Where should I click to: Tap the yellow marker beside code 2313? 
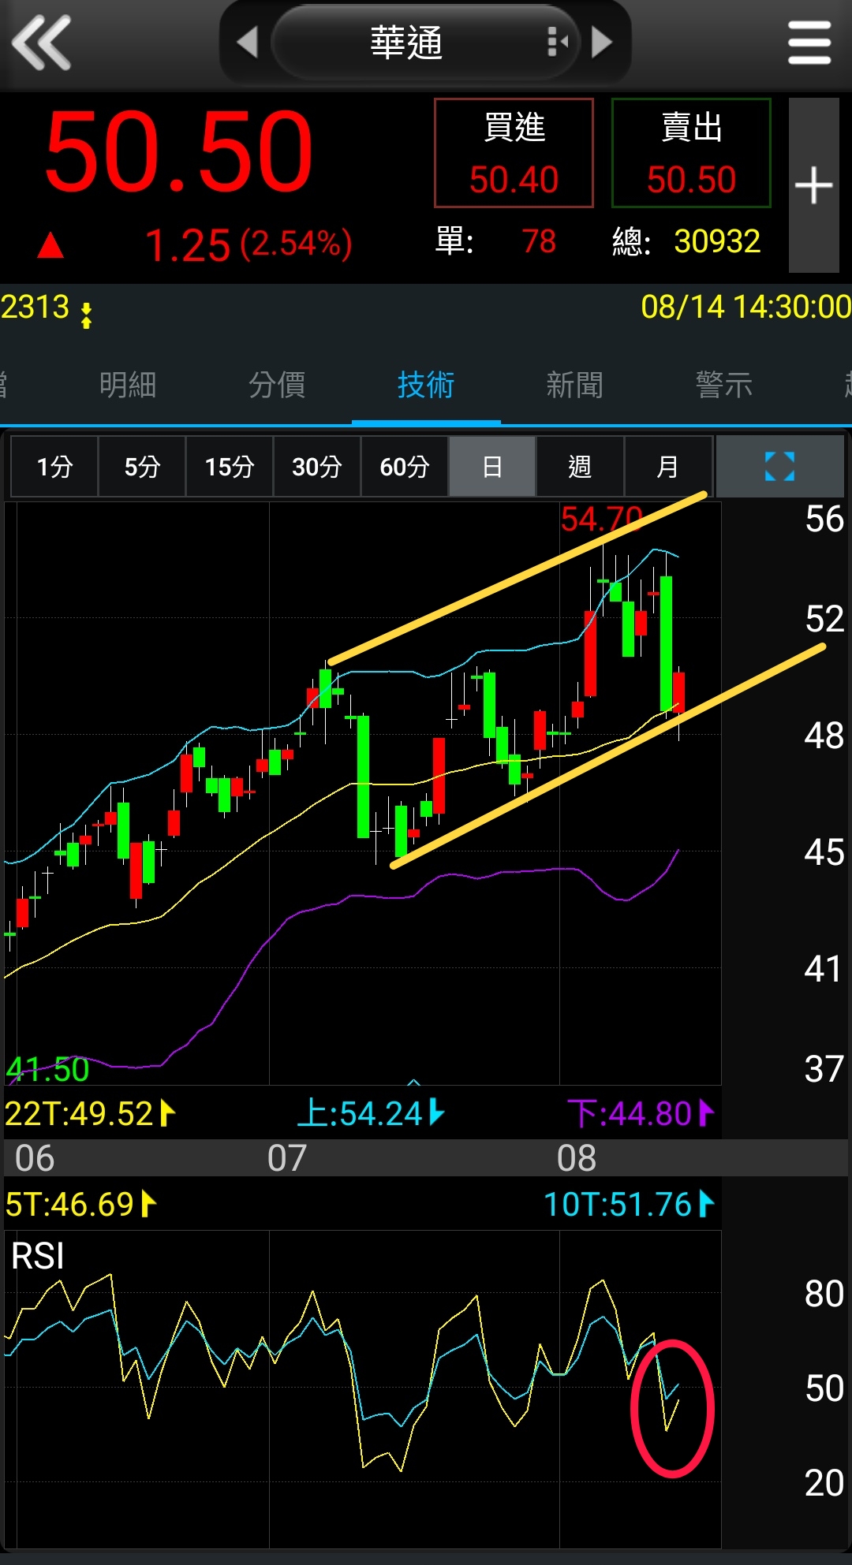[86, 314]
